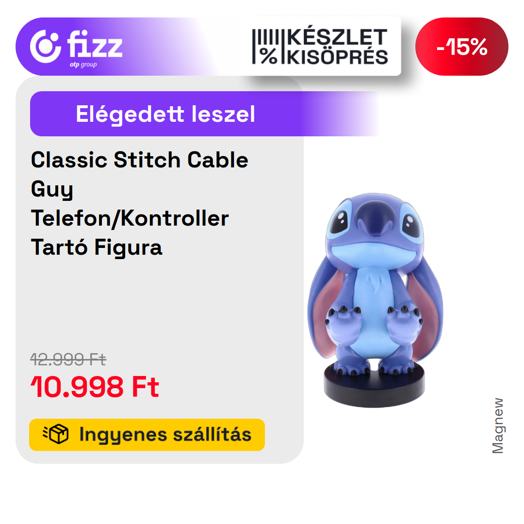Viewport: 524px width, 524px height.
Task: Click the crossed-out 12.999 Ft price
Action: click(68, 360)
